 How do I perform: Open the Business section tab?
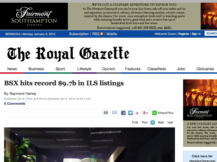click(x=36, y=69)
